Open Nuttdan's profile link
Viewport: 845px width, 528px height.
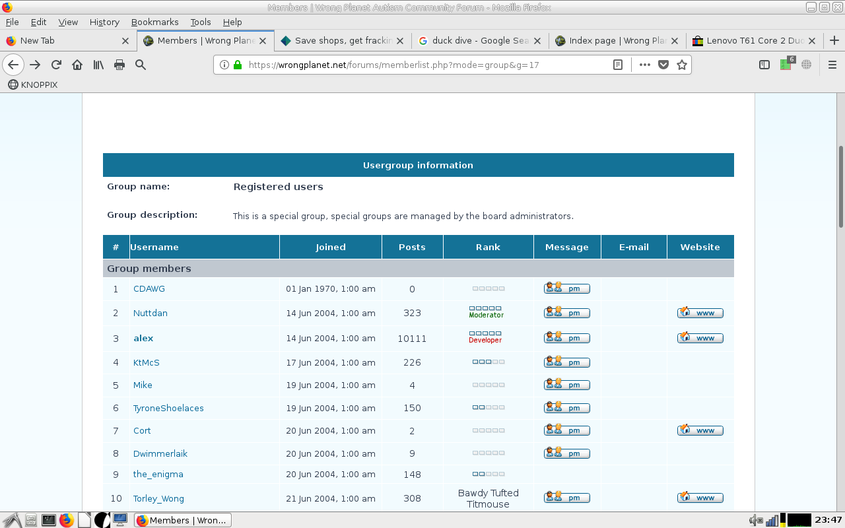pos(151,313)
